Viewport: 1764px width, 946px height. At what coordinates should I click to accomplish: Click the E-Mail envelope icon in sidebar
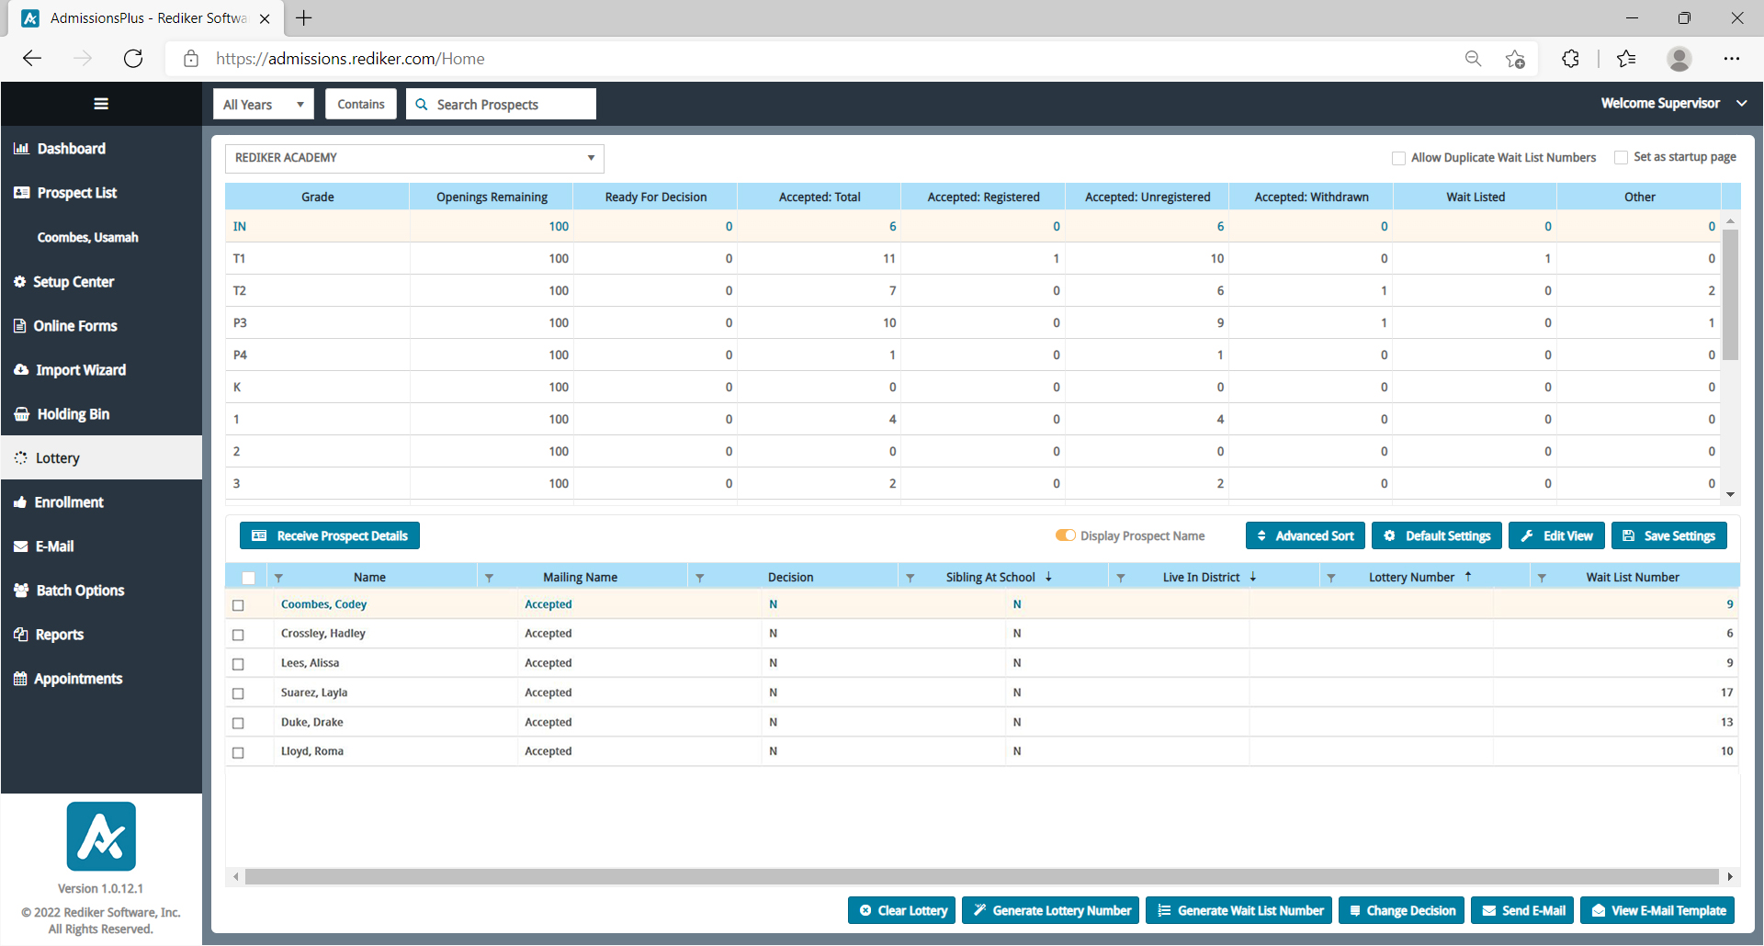click(21, 546)
